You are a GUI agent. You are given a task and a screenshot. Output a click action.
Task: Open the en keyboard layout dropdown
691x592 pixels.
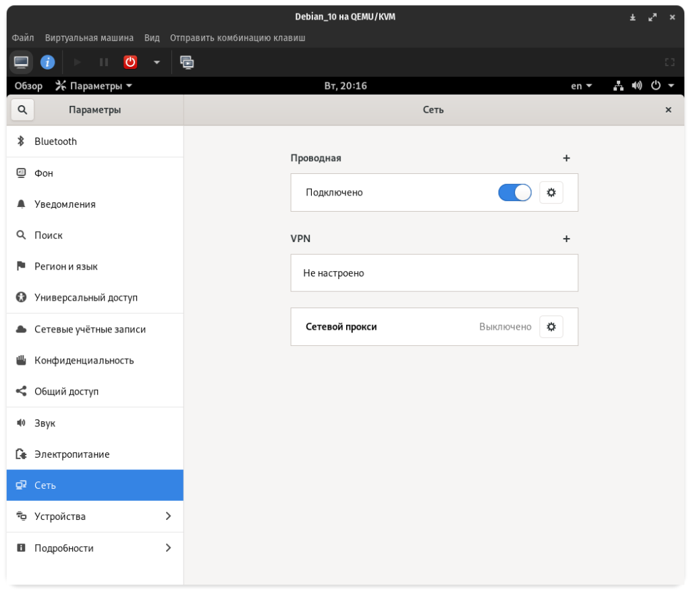[x=581, y=86]
